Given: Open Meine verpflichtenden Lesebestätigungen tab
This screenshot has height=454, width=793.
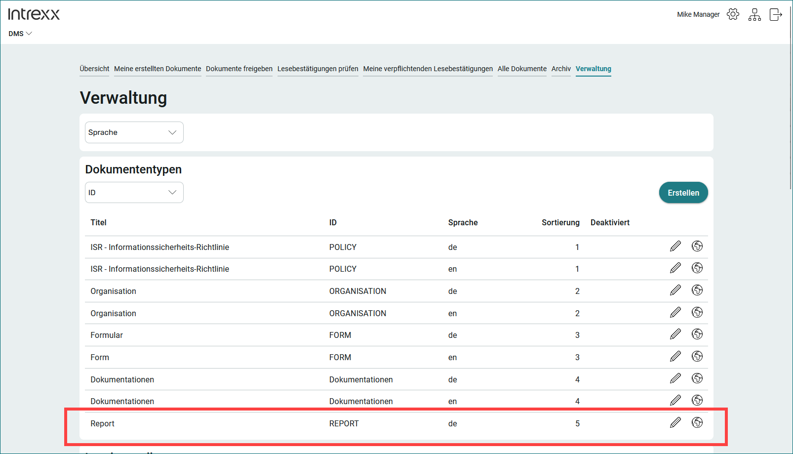Looking at the screenshot, I should [428, 69].
